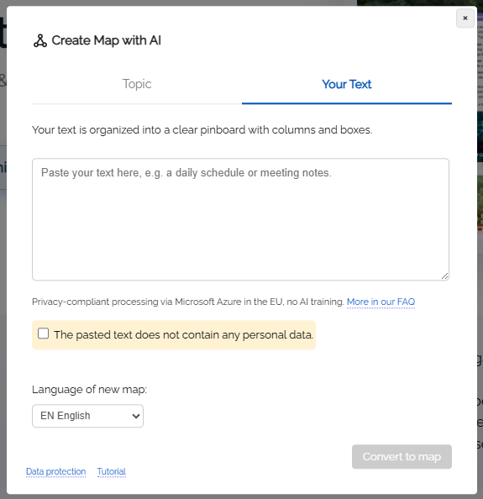Click the mind map icon beside dialog title
Image resolution: width=483 pixels, height=499 pixels.
[40, 40]
